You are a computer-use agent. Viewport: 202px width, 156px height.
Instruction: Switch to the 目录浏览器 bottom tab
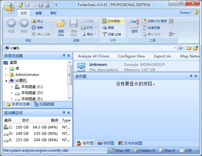click(x=18, y=104)
